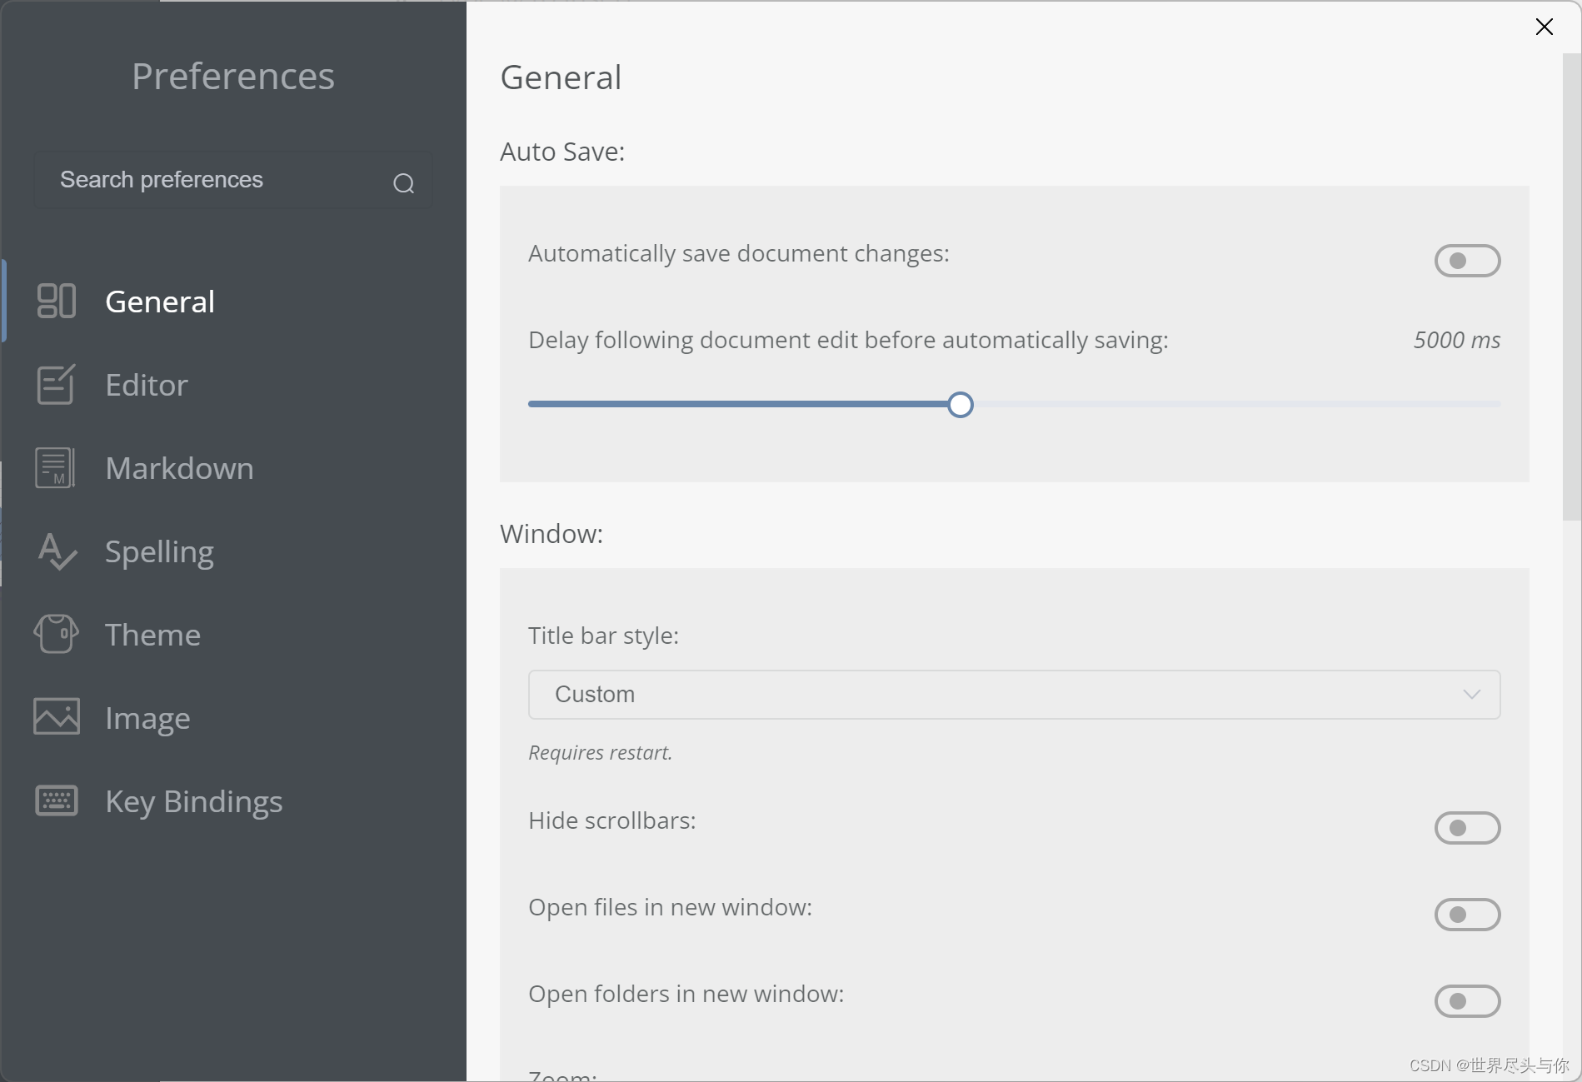This screenshot has width=1582, height=1082.
Task: Click the auto save delay slider handle
Action: tap(961, 405)
